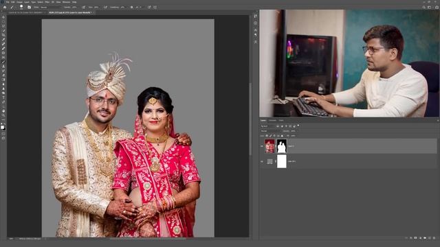The height and width of the screenshot is (247, 440).
Task: Switch to the Paths tab
Action: 281,121
